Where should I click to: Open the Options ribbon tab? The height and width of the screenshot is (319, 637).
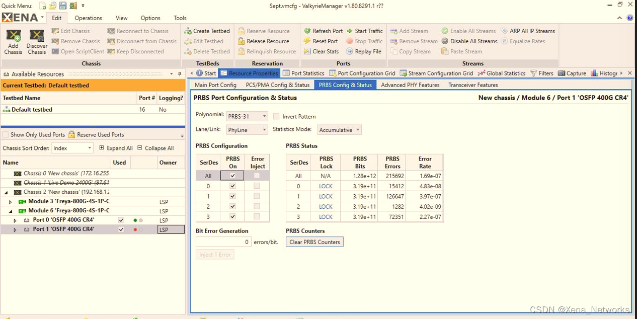click(150, 18)
